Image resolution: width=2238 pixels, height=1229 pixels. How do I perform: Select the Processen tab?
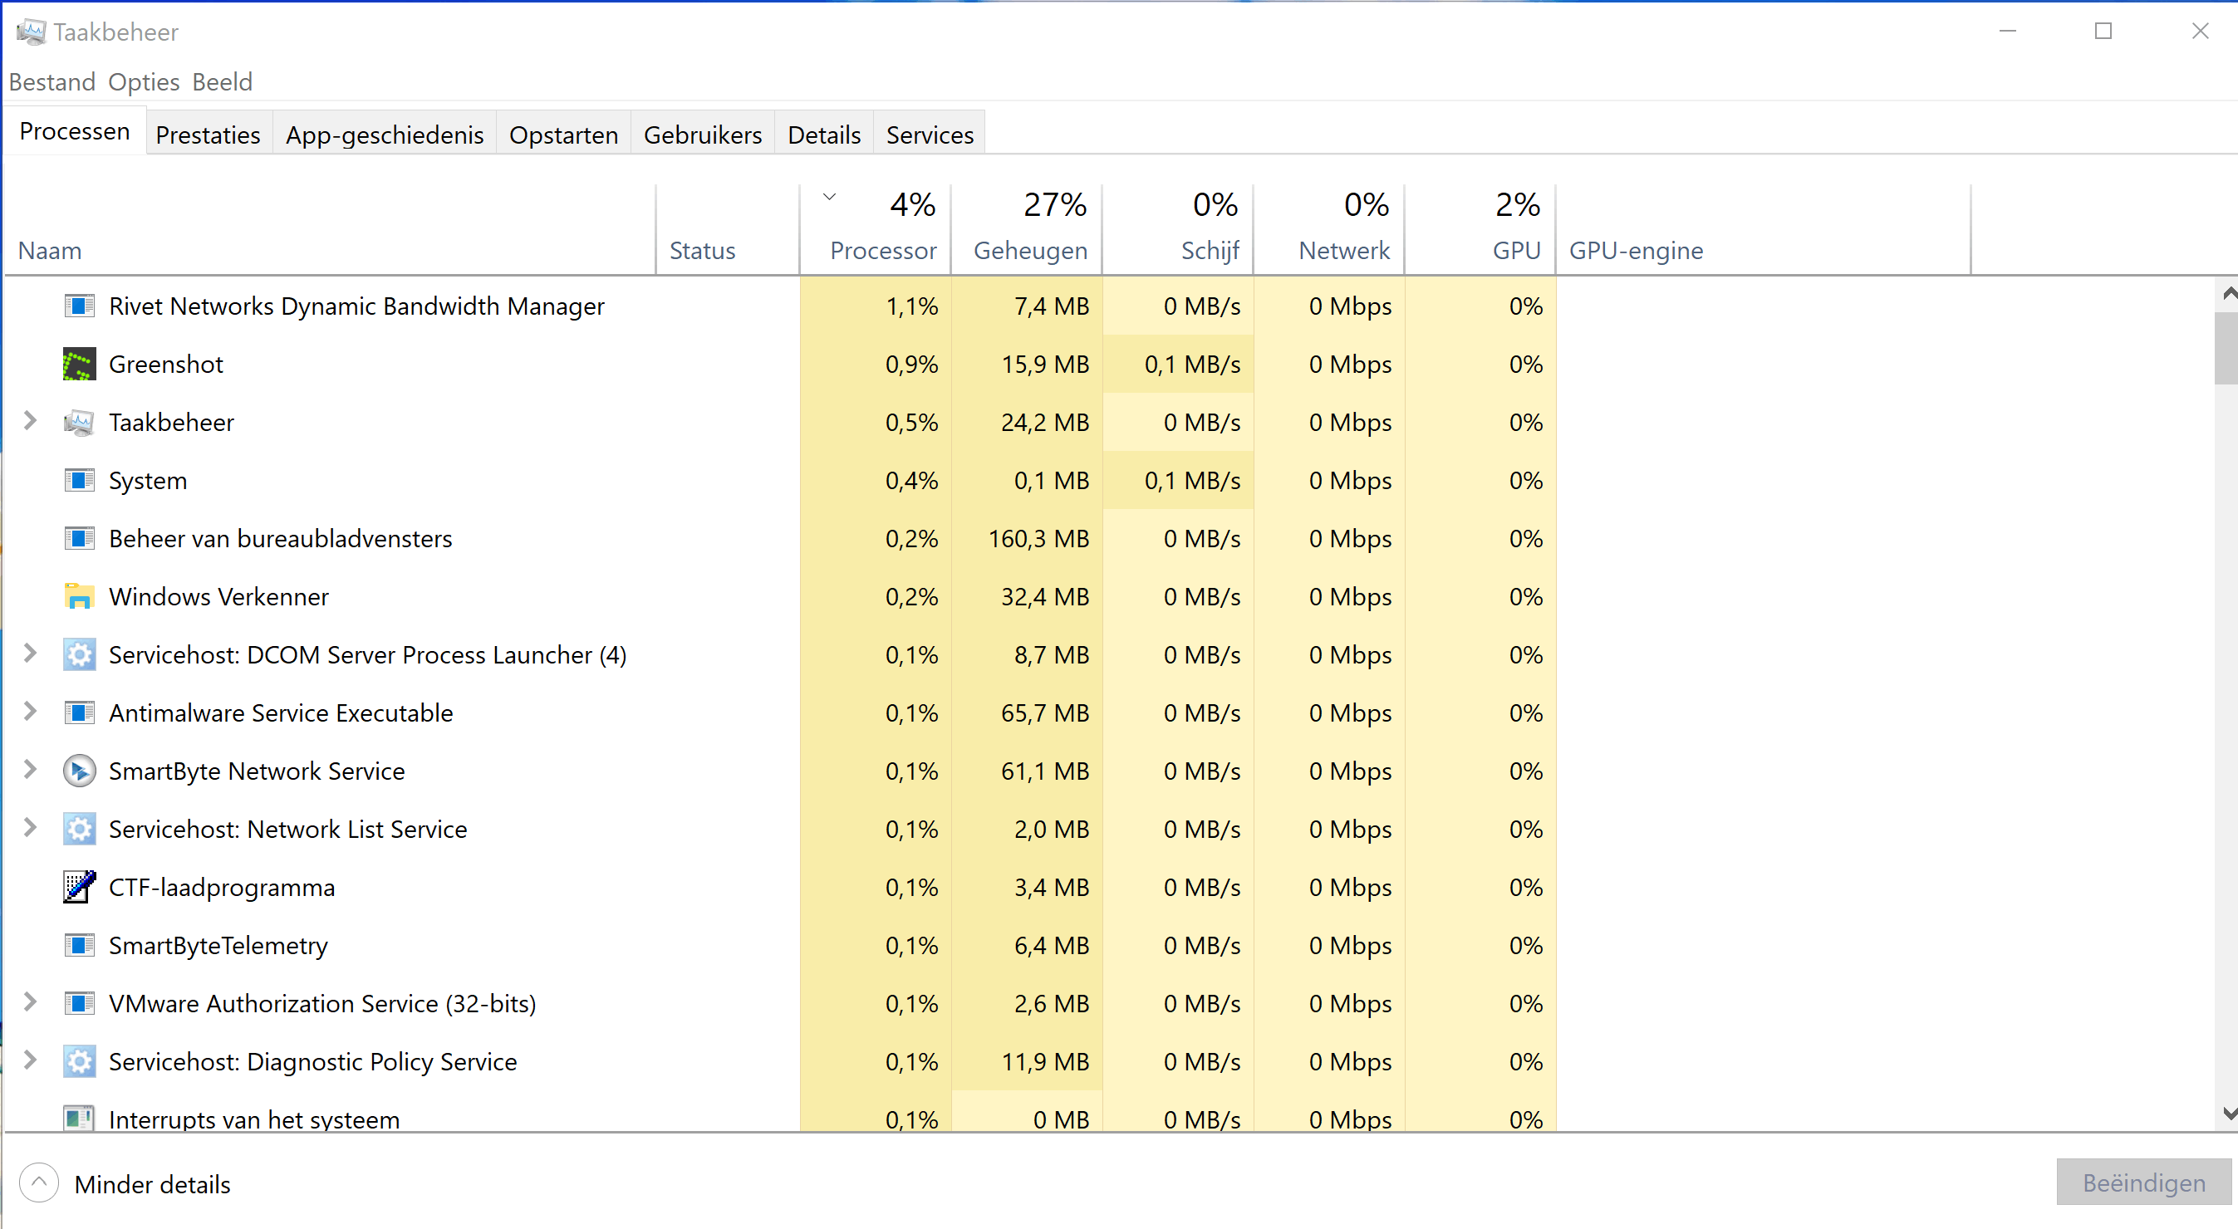(x=75, y=131)
